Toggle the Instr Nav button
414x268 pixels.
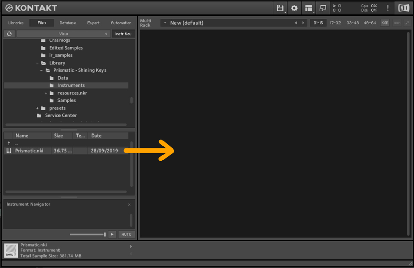tap(123, 34)
